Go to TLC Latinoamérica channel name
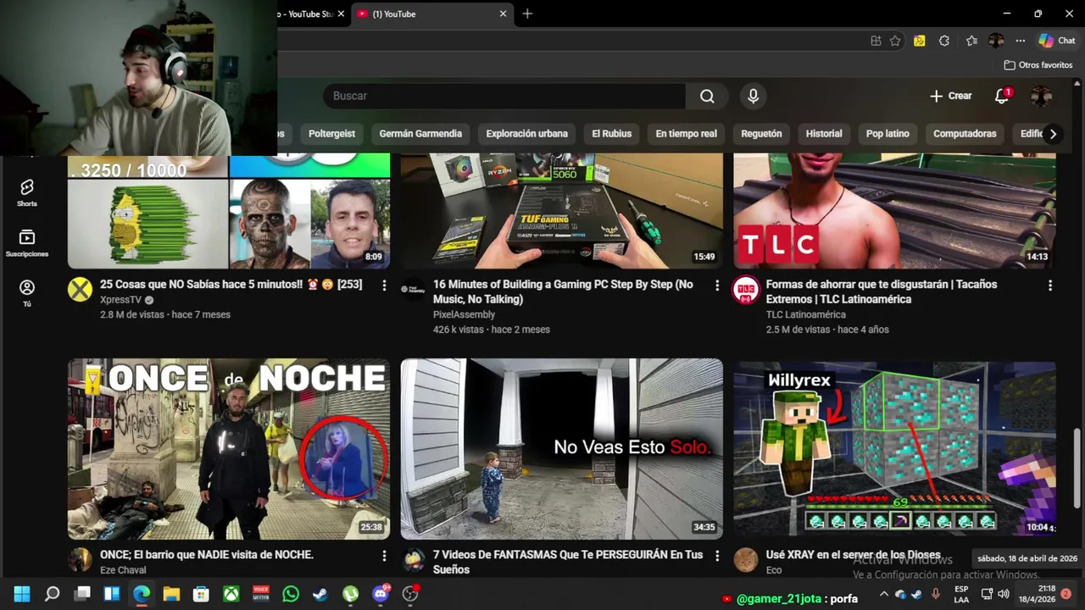The image size is (1085, 610). [806, 314]
